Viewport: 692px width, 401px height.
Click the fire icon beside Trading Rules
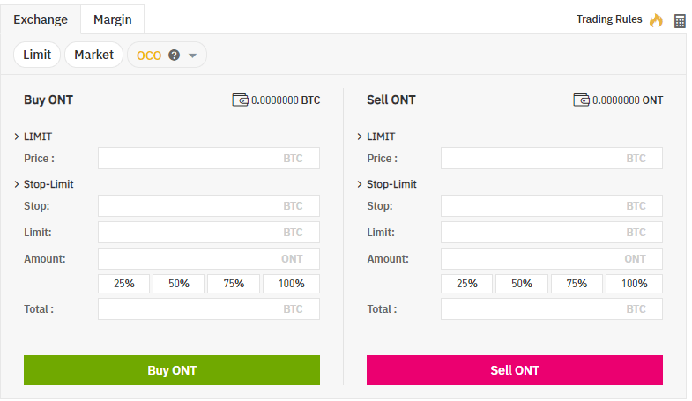656,19
